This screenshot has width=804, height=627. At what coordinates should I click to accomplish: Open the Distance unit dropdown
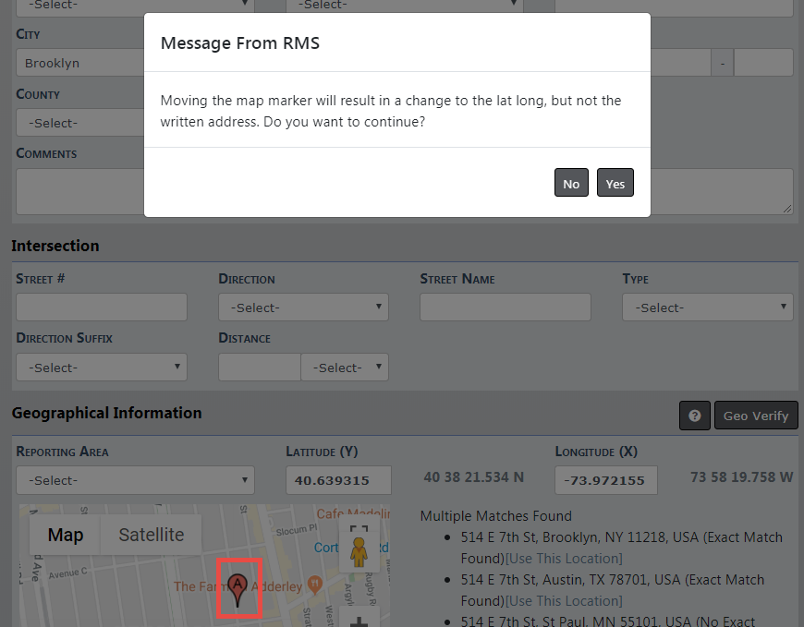tap(345, 368)
